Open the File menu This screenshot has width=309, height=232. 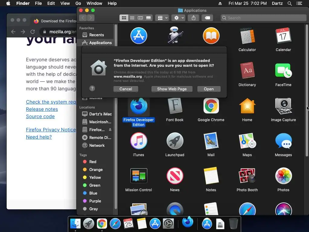[38, 3]
